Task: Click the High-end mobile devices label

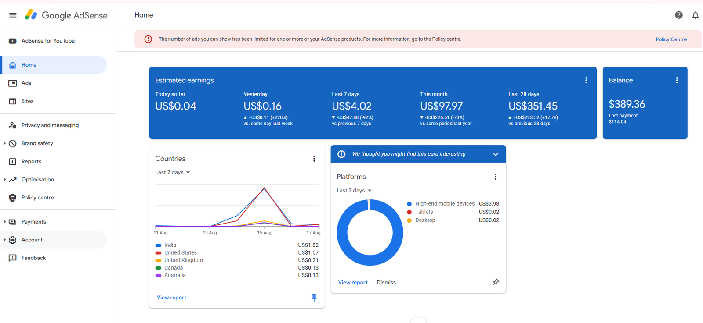Action: 445,204
